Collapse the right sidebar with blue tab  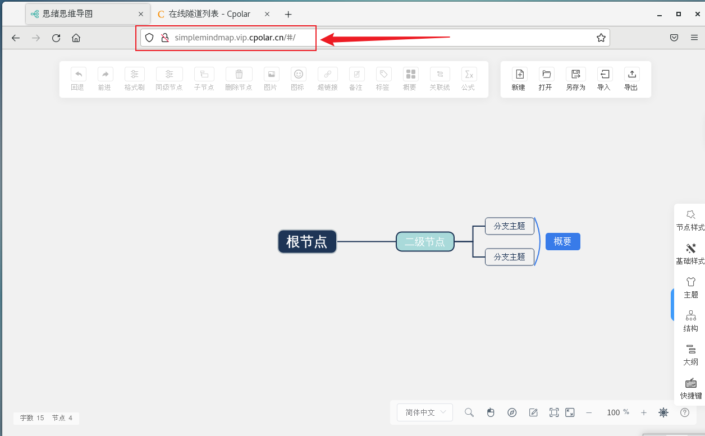673,304
